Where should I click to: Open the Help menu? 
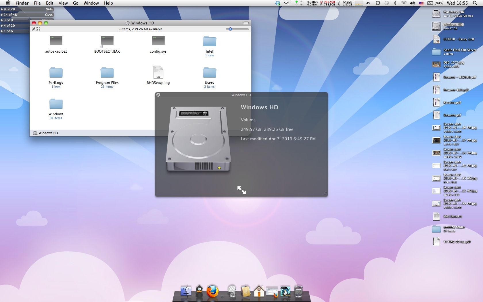pos(108,3)
